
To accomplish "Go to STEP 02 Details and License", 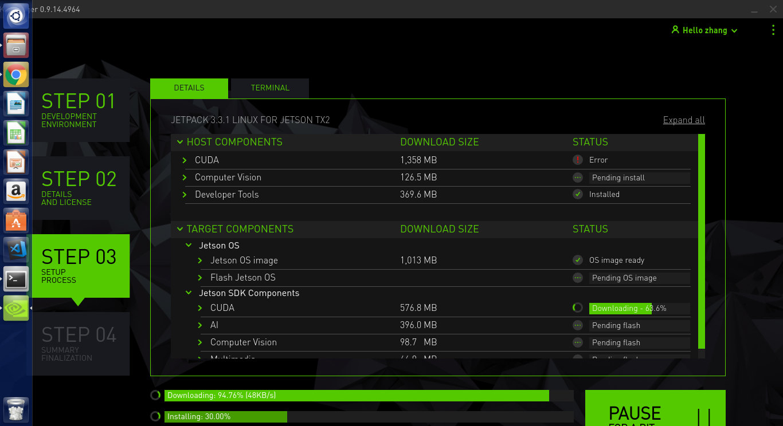I will coord(81,188).
